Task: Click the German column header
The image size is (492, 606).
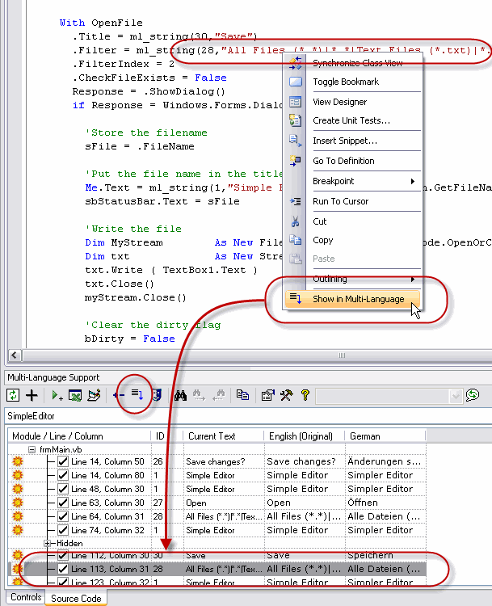Action: pyautogui.click(x=365, y=436)
